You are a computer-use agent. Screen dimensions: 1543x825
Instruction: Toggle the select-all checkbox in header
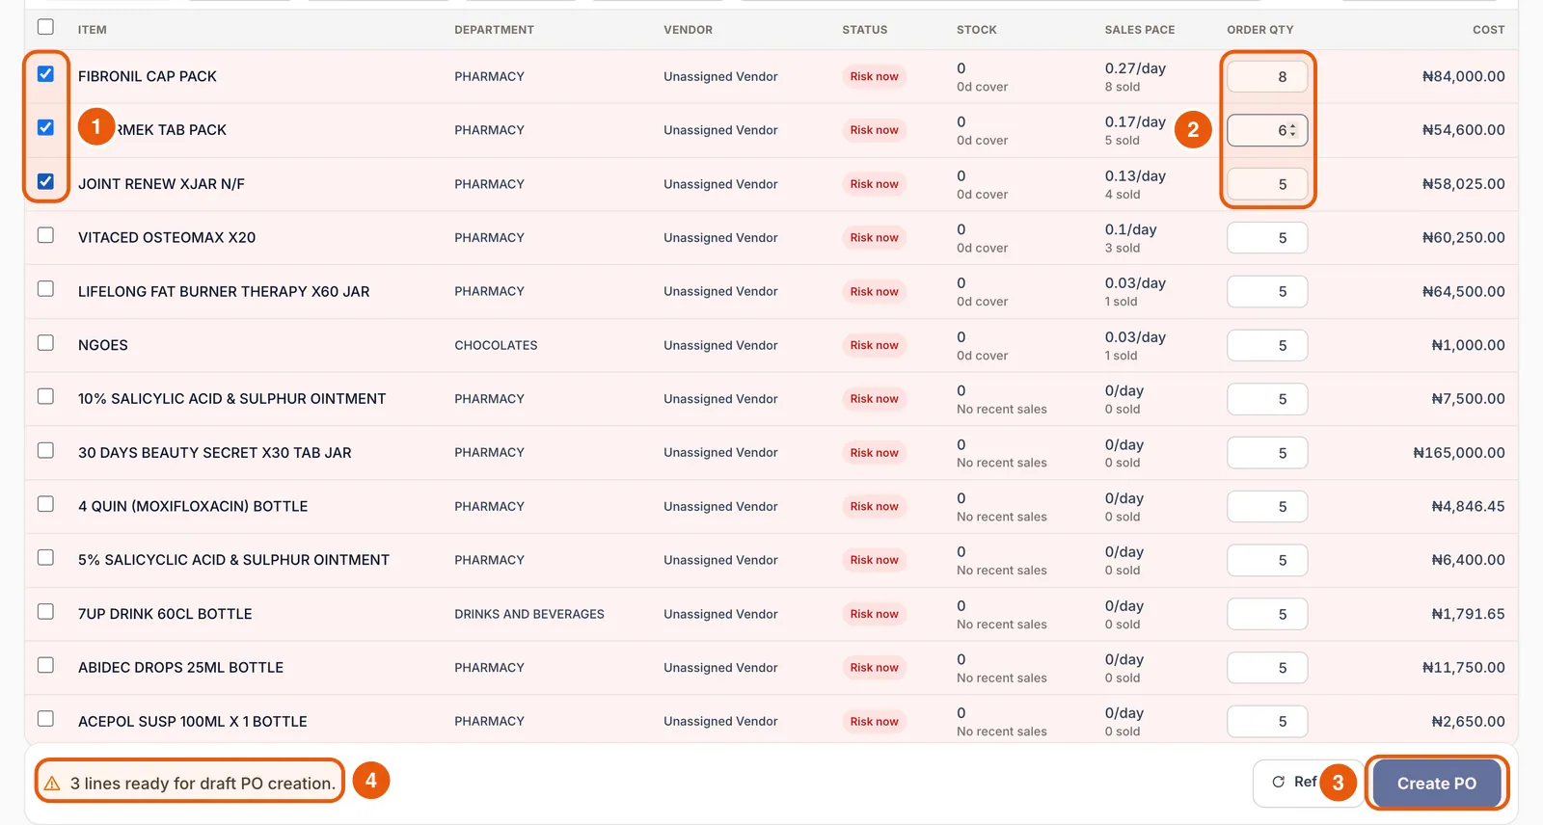click(45, 27)
